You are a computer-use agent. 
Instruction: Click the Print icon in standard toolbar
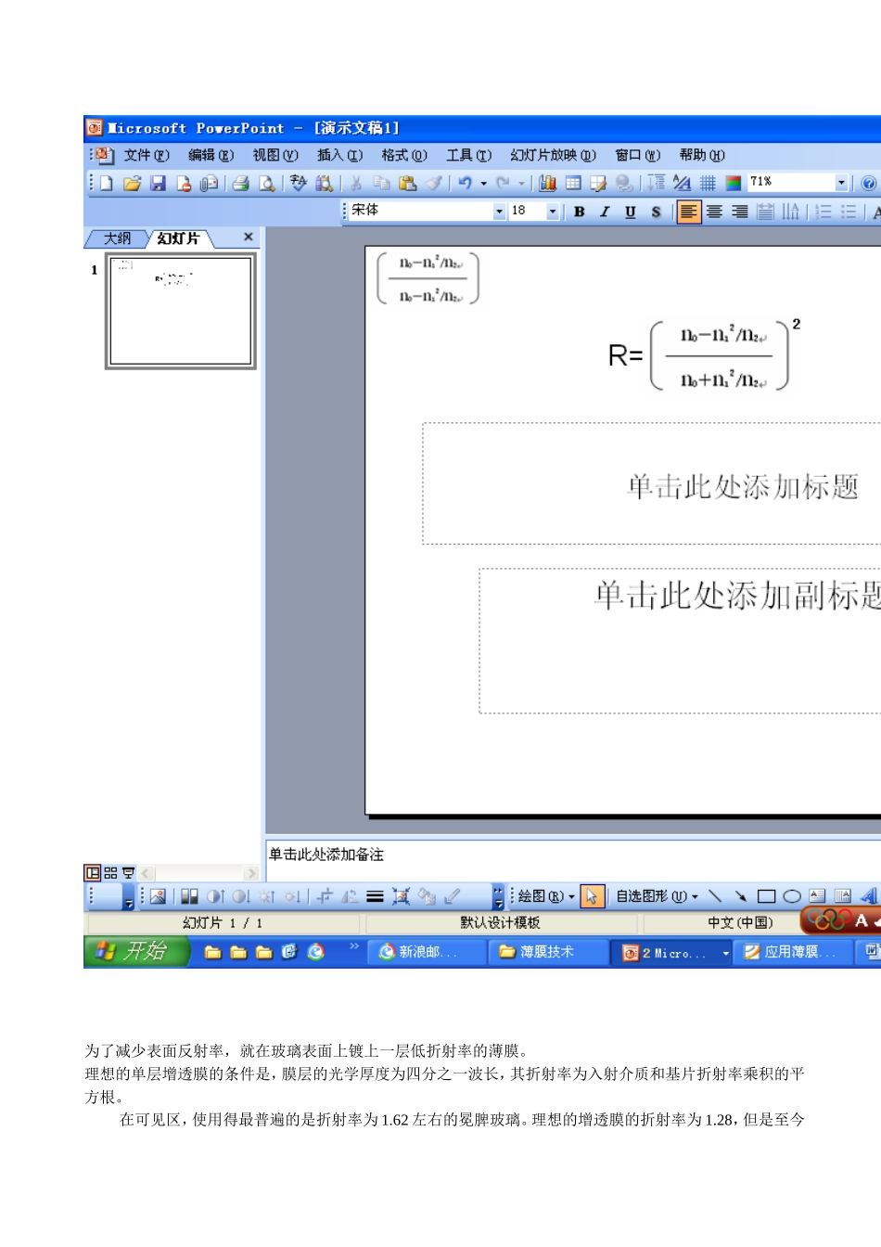tap(241, 184)
